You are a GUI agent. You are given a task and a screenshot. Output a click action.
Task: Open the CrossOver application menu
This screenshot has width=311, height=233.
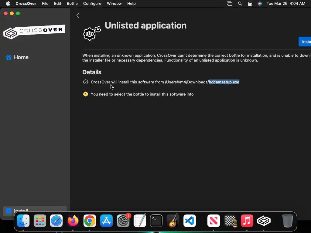click(26, 4)
